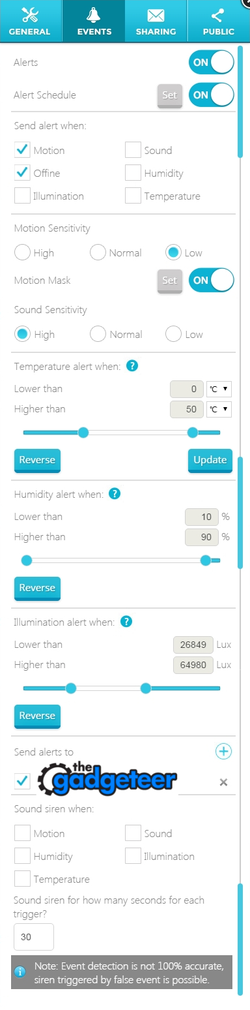Click the help icon beside Humidity alert
This screenshot has width=250, height=1010.
pos(114,494)
